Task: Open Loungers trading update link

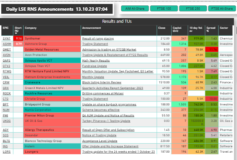Action: pos(118,152)
